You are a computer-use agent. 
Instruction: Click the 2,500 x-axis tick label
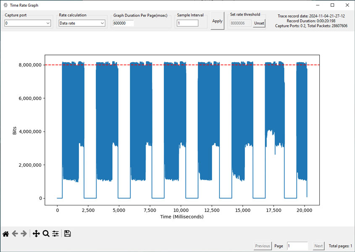(88, 210)
